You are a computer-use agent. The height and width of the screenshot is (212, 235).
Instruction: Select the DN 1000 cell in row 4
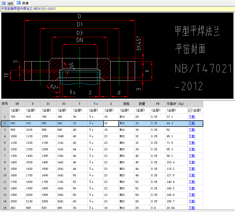click(x=17, y=136)
